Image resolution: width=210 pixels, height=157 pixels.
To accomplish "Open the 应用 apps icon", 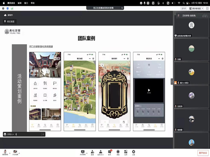I will tap(126, 152).
